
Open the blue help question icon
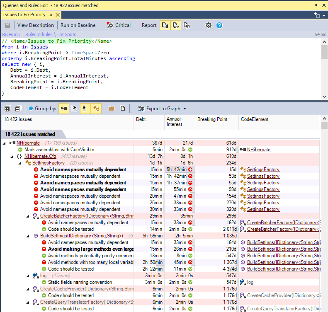tap(219, 26)
